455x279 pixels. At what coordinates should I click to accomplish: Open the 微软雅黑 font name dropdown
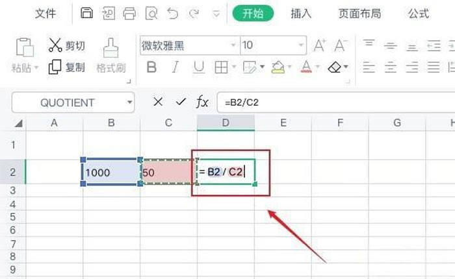click(233, 45)
